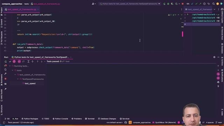Open Run panel gear settings
Viewport: 224px width, 126px height.
pos(214,57)
